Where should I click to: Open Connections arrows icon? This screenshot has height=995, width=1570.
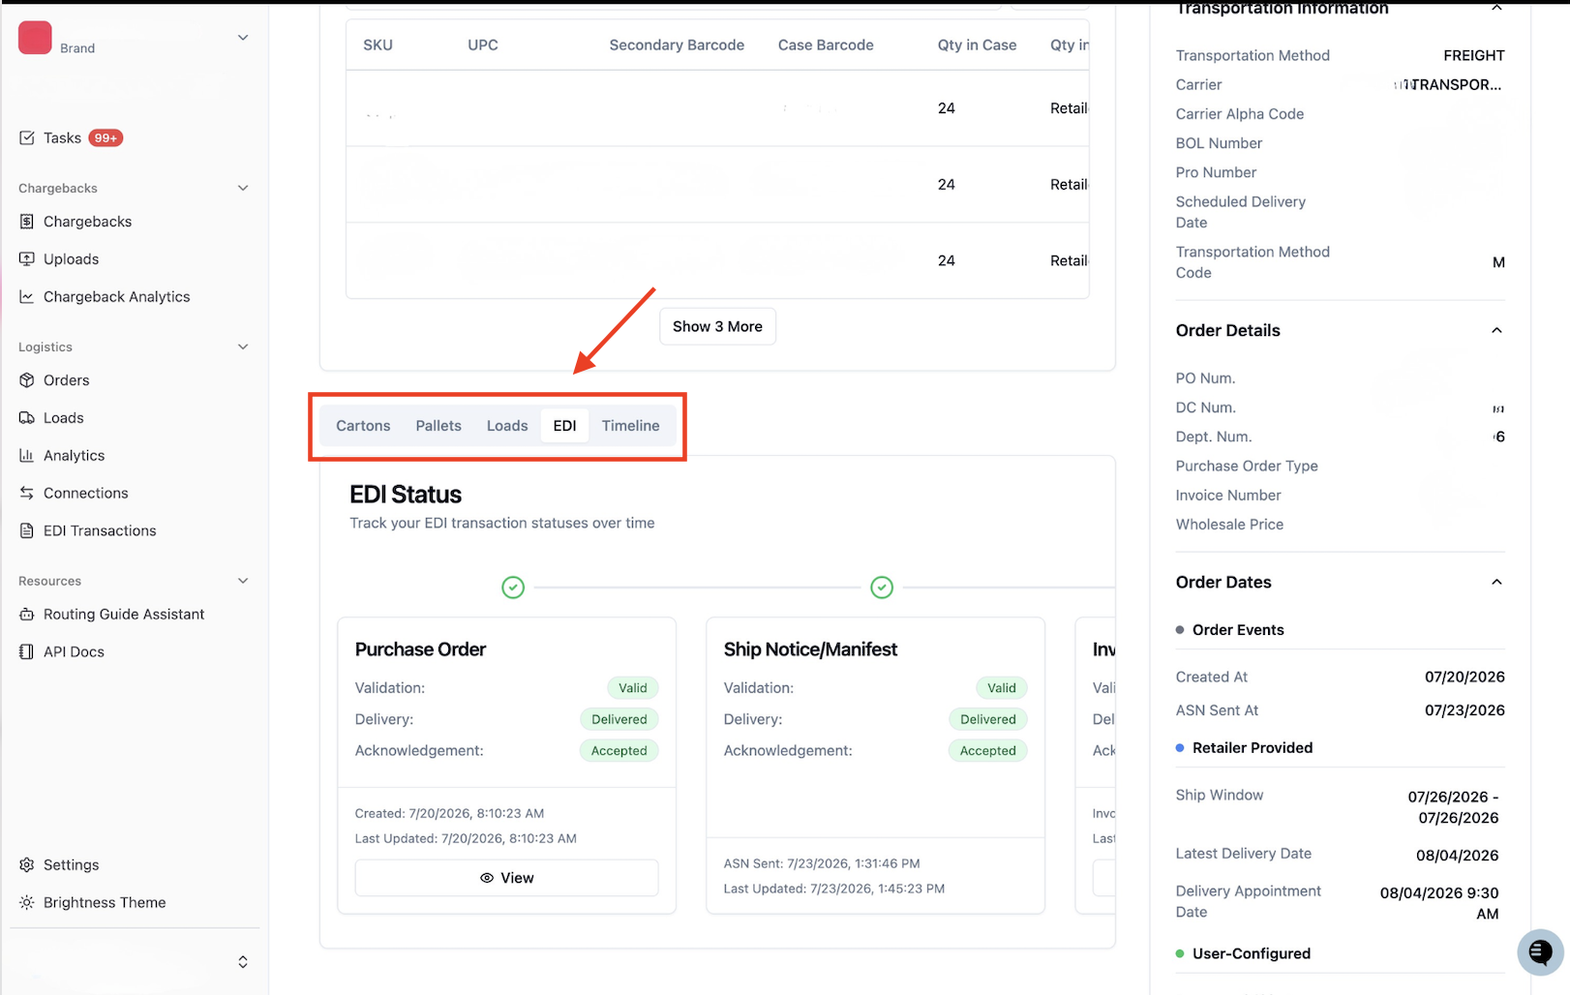(x=27, y=494)
